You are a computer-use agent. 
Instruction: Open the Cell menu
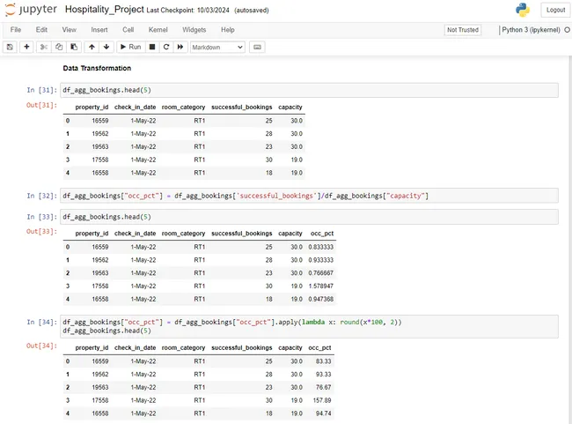point(128,30)
